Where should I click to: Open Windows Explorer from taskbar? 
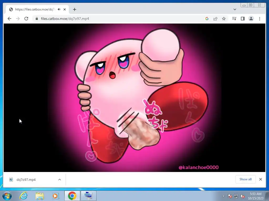coord(40,196)
